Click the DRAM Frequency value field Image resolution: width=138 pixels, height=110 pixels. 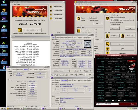point(32,82)
